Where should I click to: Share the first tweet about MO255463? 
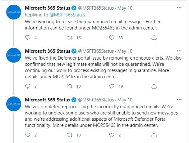[154, 38]
